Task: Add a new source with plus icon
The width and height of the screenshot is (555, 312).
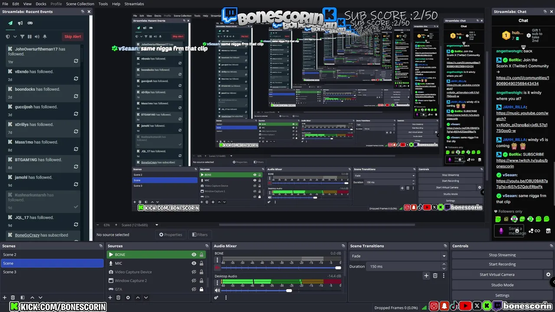Action: point(110,298)
